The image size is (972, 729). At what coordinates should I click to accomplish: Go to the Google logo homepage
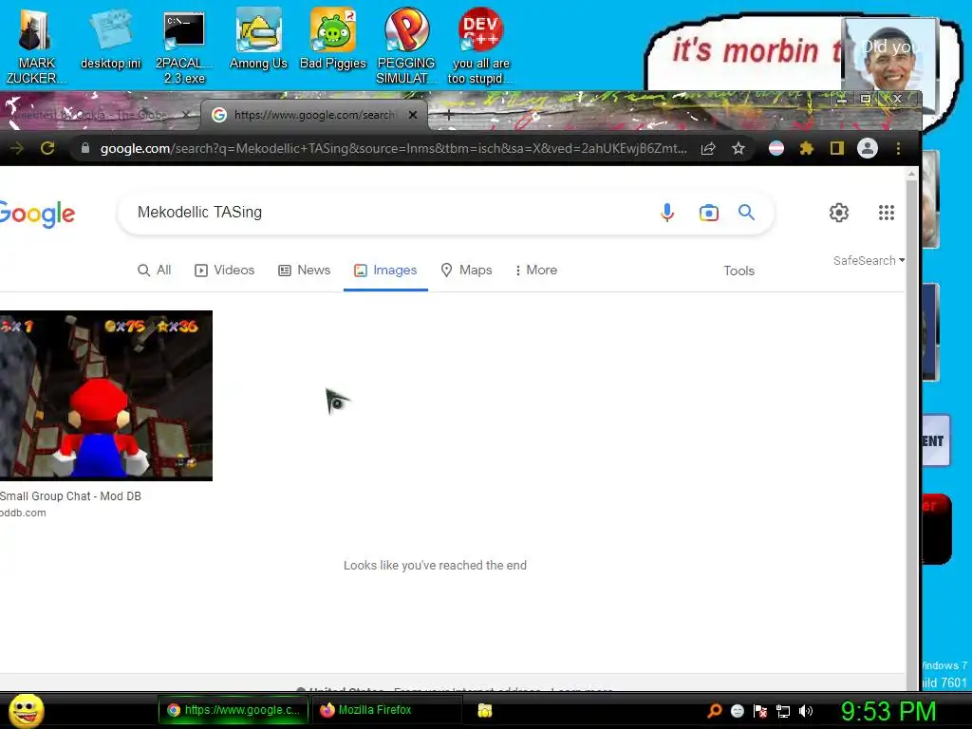point(37,215)
